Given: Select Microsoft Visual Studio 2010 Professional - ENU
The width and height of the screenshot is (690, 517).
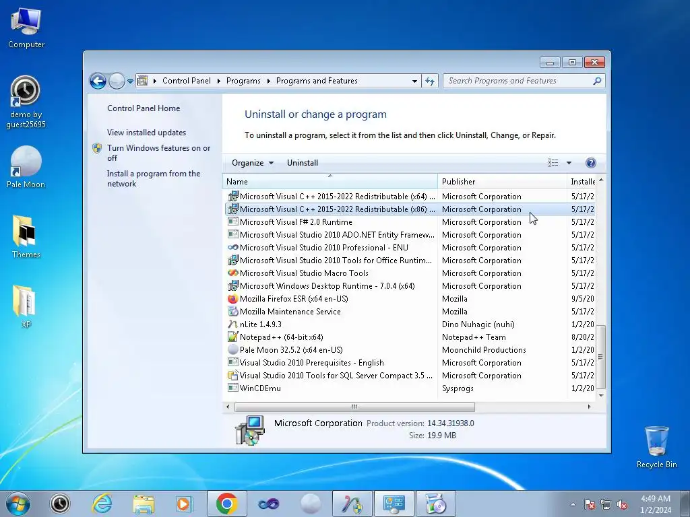Looking at the screenshot, I should tap(410, 248).
